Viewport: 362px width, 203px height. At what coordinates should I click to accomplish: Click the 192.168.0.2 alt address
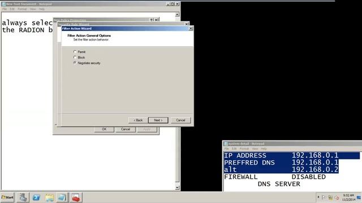pos(315,170)
